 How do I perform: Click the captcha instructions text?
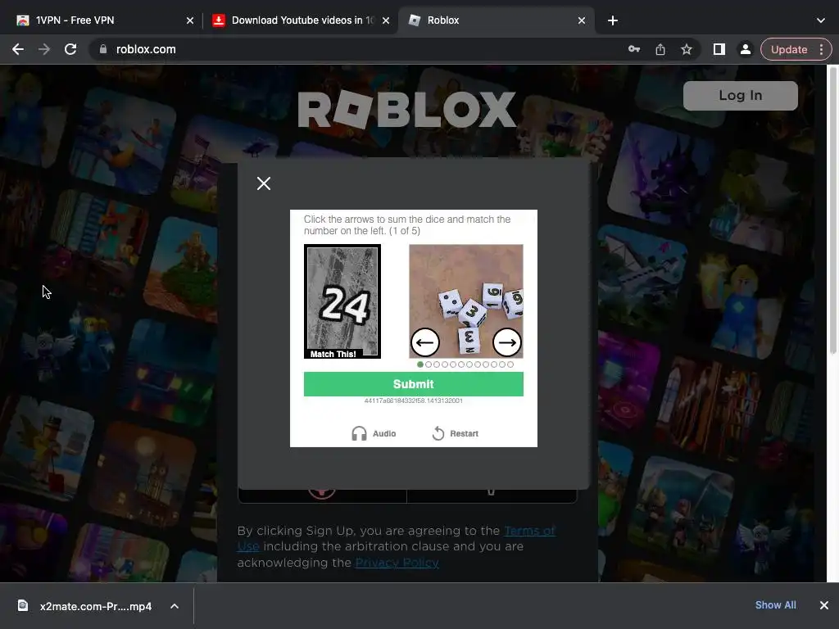point(407,225)
